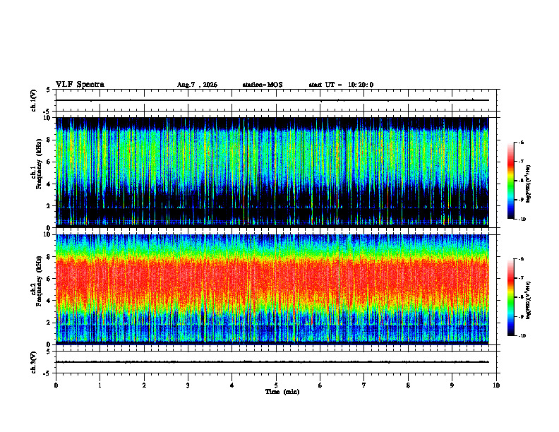Click the "ch.1(V)" waveform axis label
Image resolution: width=559 pixels, height=432 pixels.
34,100
